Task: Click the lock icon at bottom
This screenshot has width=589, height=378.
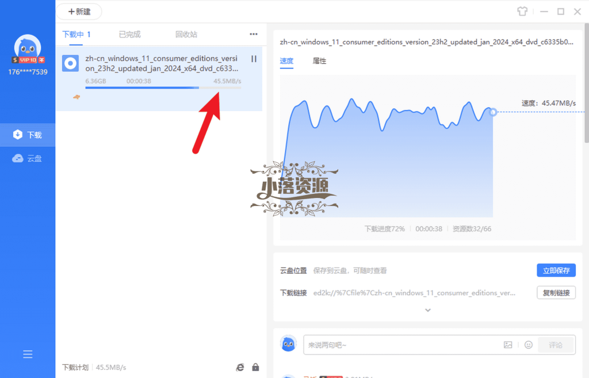Action: [x=255, y=367]
